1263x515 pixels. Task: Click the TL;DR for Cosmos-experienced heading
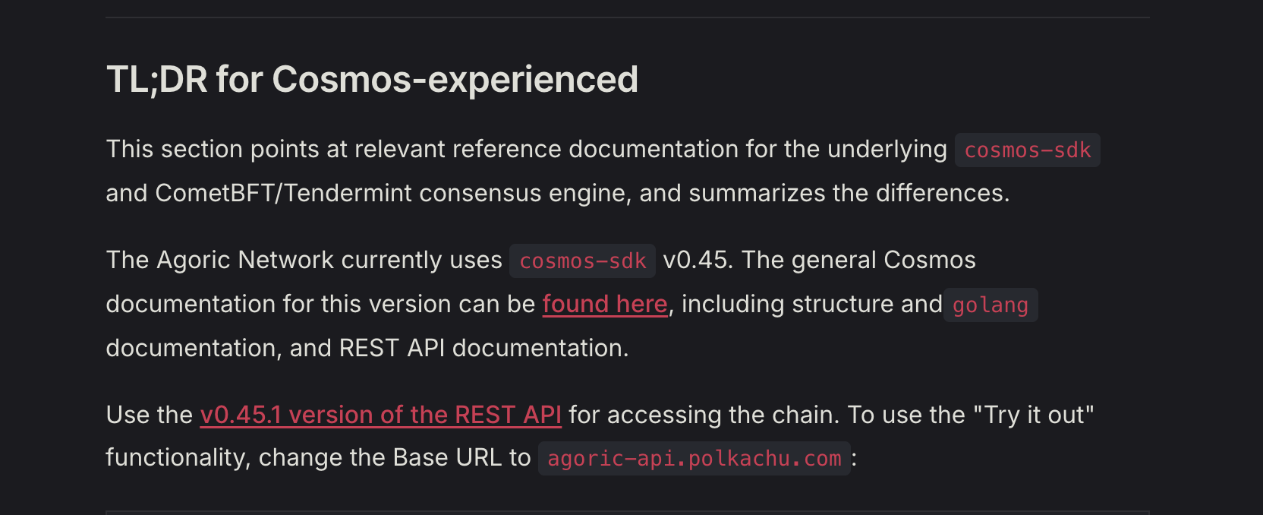[x=372, y=80]
